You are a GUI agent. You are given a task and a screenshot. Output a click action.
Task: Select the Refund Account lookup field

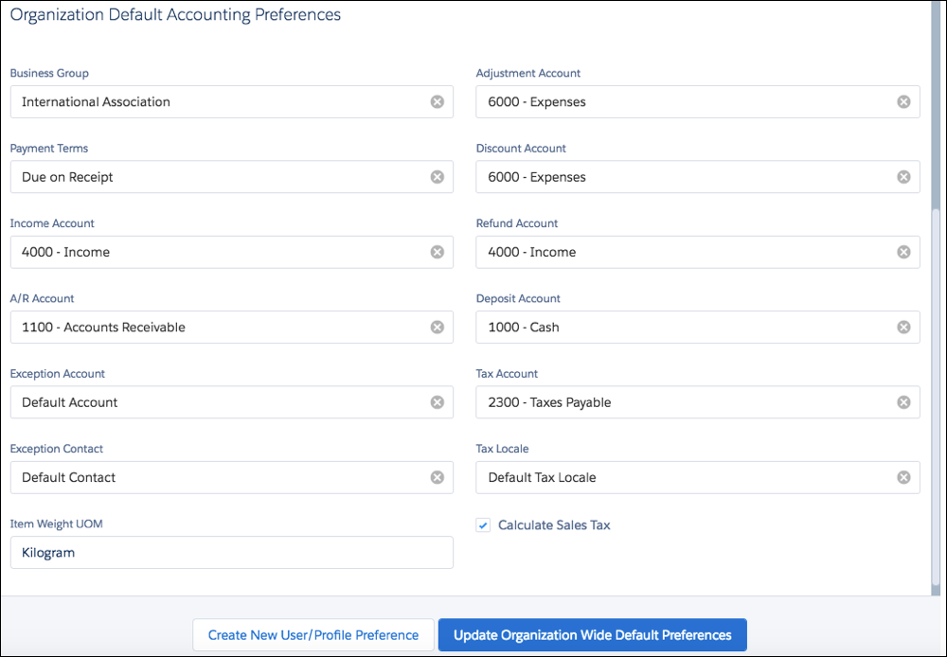pos(698,252)
